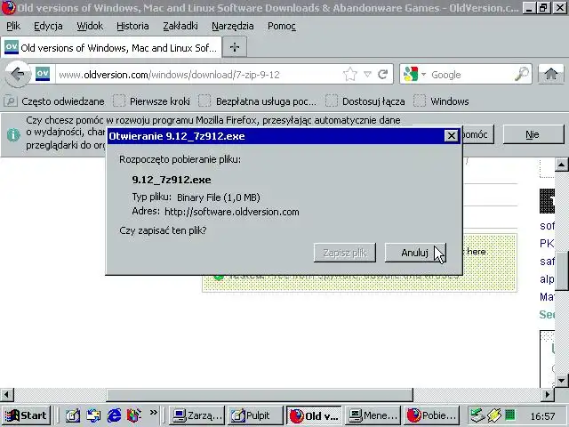Open the Windows Start menu
The height and width of the screenshot is (427, 569).
(x=26, y=415)
